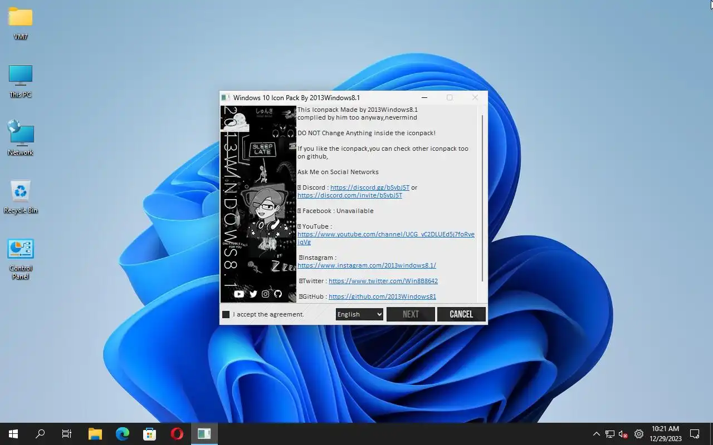Open the GitHub 2013Windows81 link

pos(382,296)
